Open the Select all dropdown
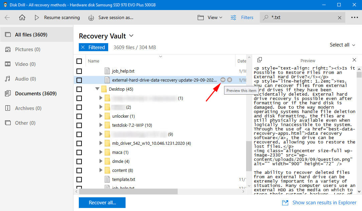 342,45
